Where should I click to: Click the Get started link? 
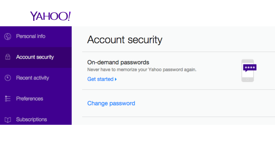(100, 79)
